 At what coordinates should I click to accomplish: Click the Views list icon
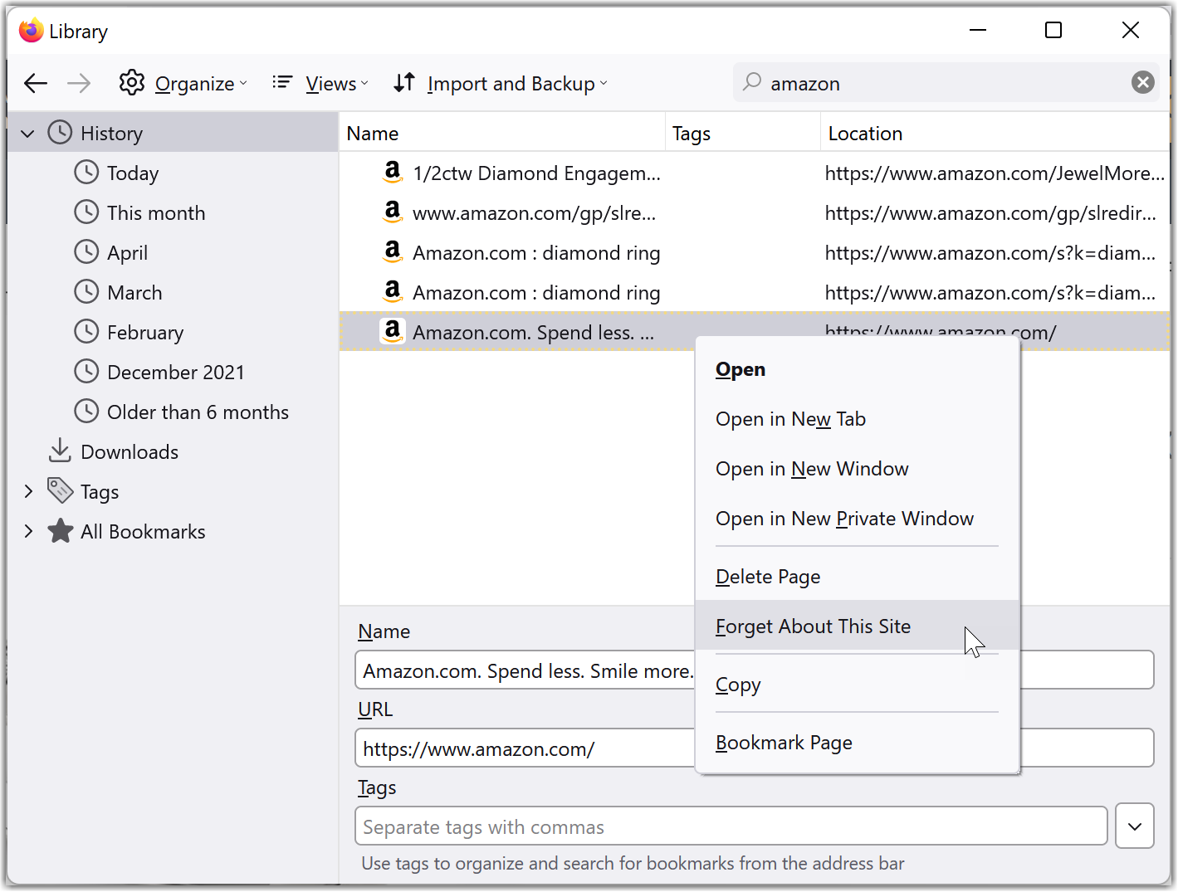tap(282, 82)
